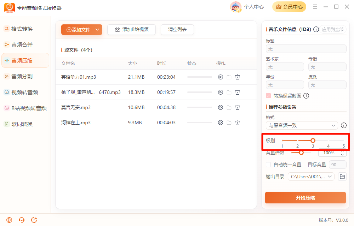Play the 弟子规 6478.mp3 file
This screenshot has height=226, width=354.
point(221,92)
